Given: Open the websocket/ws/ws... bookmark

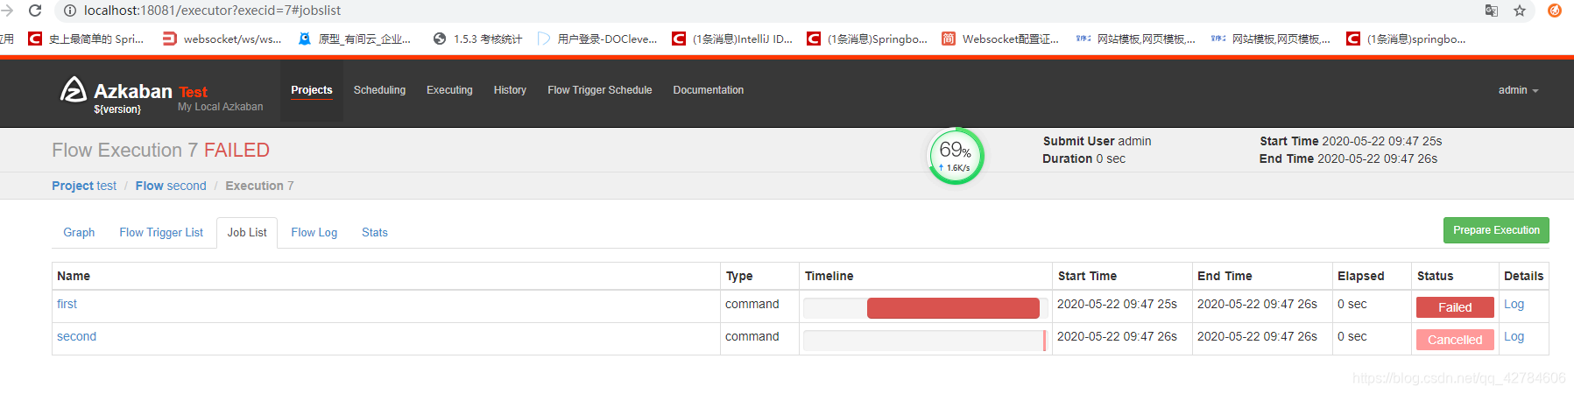Looking at the screenshot, I should [x=222, y=39].
